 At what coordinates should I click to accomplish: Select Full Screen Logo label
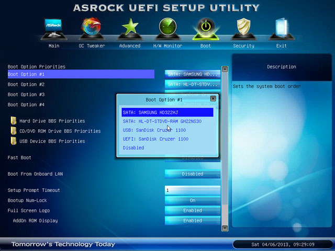tap(29, 210)
